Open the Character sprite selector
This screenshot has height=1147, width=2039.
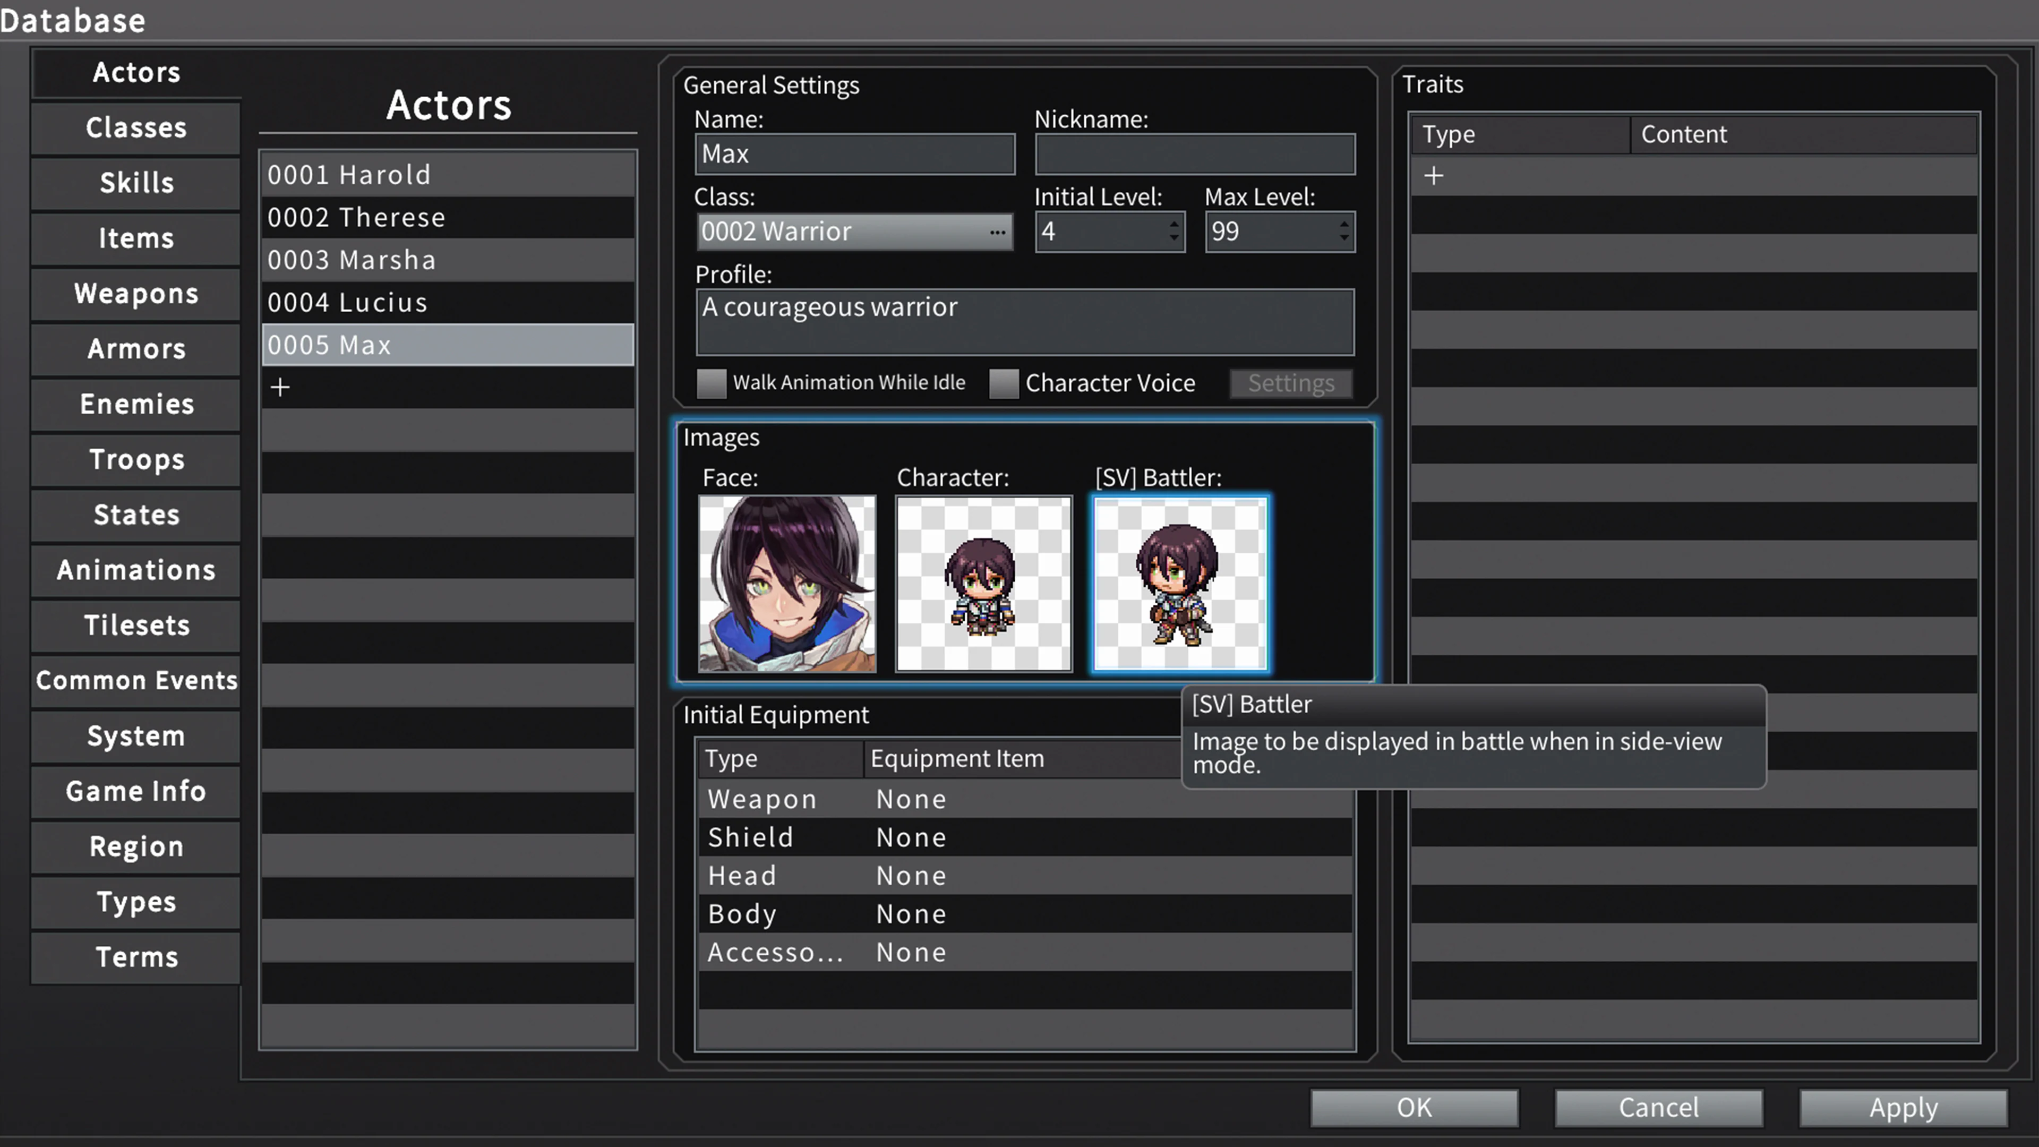point(983,585)
